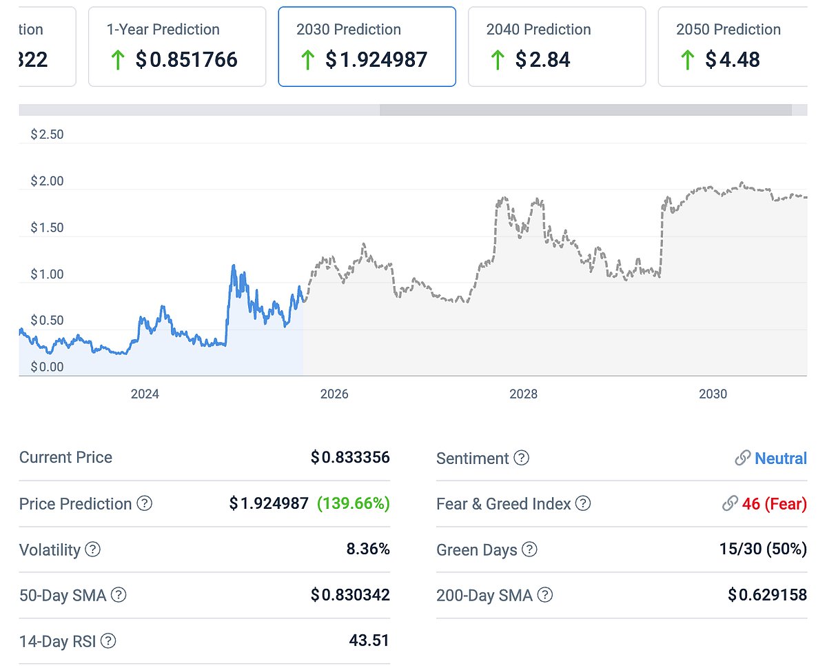Viewport: 827px width, 666px height.
Task: Click the Volatility question mark icon
Action: pos(92,550)
